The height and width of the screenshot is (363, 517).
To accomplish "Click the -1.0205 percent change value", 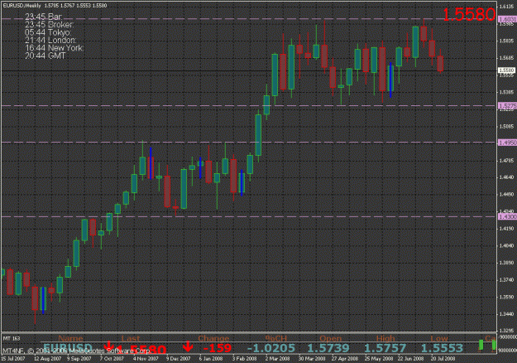I will click(271, 348).
